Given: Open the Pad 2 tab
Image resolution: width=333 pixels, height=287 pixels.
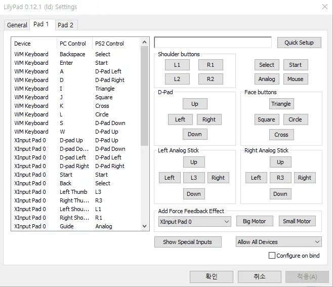Looking at the screenshot, I should point(66,25).
